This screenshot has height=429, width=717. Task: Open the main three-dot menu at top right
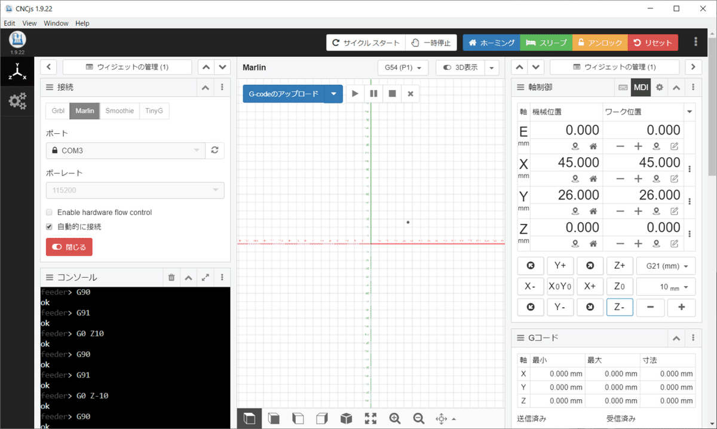point(695,42)
